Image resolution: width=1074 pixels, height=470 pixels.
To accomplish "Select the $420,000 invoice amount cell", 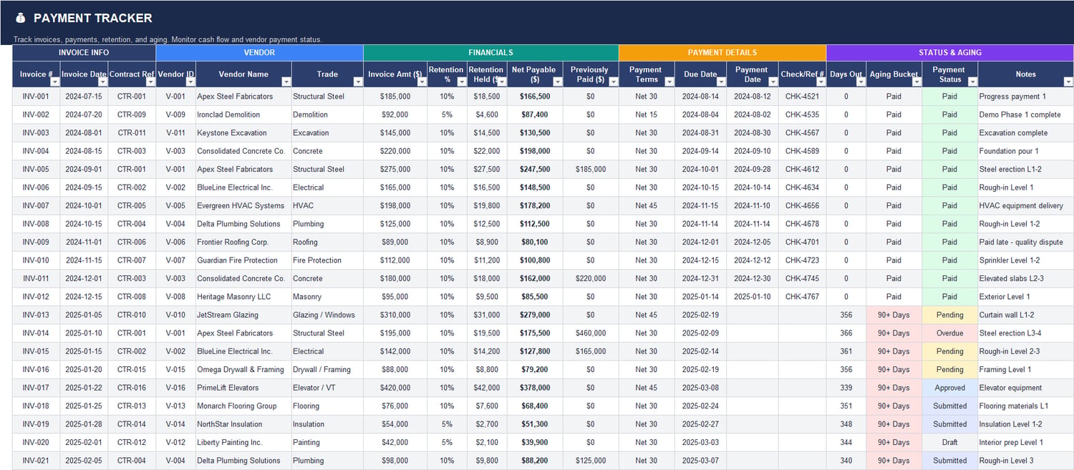I will tap(395, 388).
